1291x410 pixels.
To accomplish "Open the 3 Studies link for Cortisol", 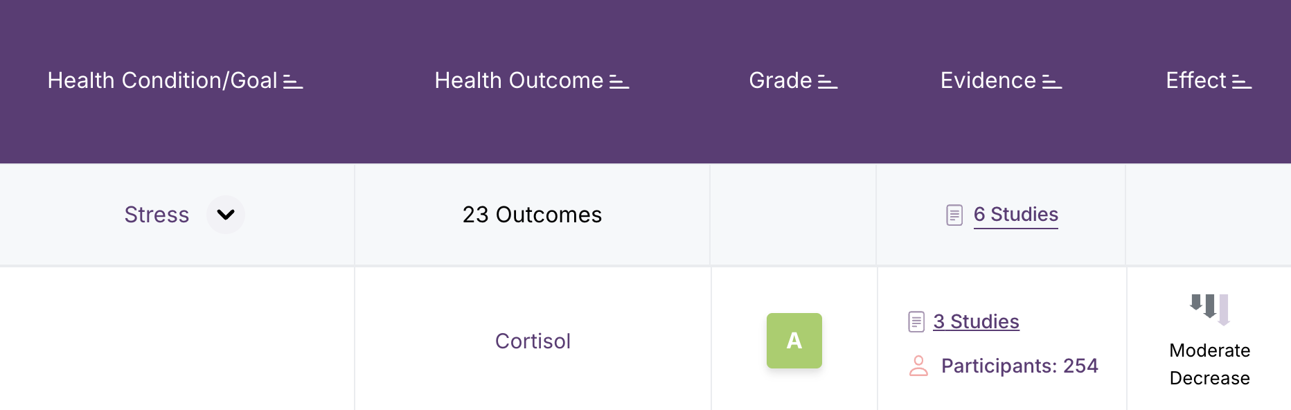I will pyautogui.click(x=976, y=321).
